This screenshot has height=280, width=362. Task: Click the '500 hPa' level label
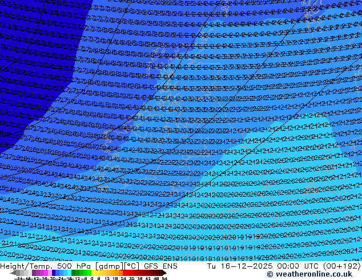[x=75, y=266]
